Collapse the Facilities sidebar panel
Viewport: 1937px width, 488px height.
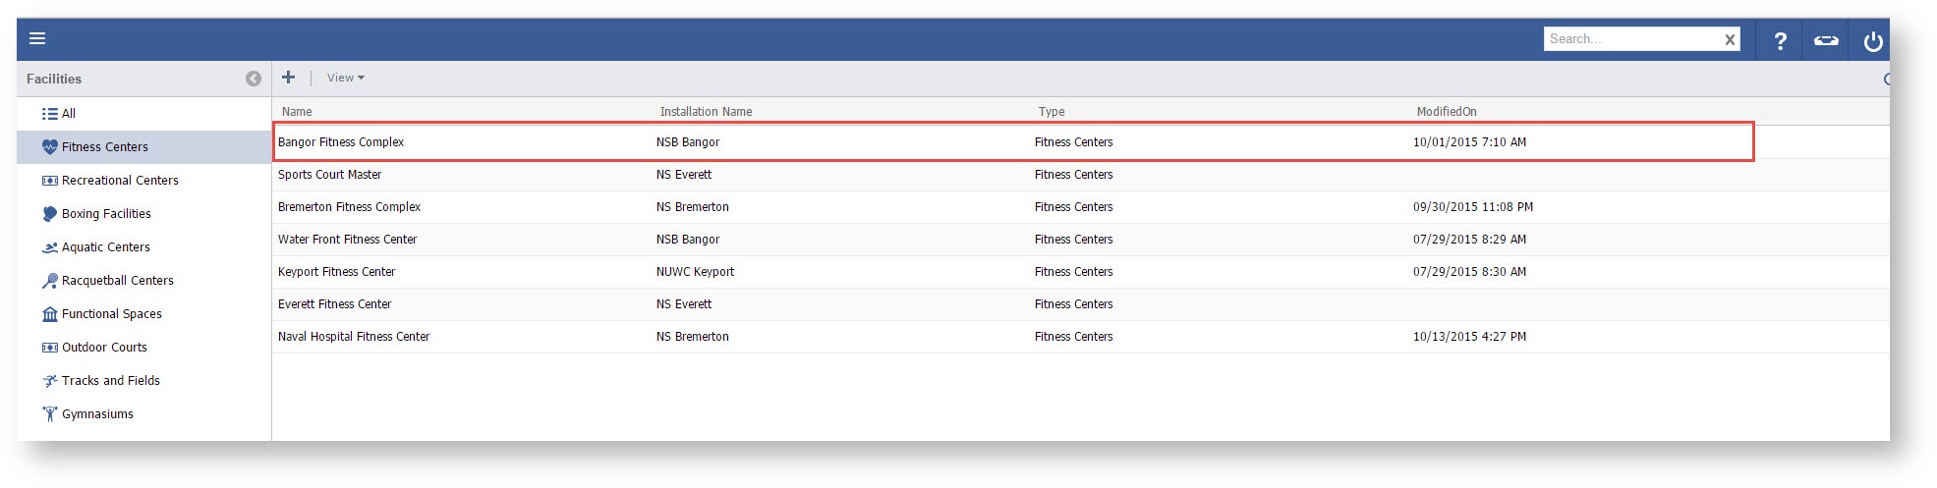[x=253, y=79]
